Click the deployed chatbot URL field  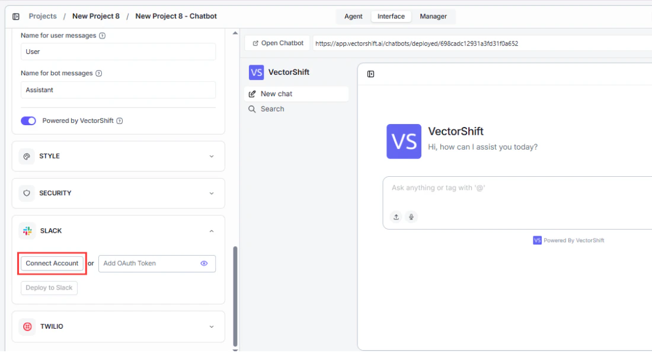[482, 43]
